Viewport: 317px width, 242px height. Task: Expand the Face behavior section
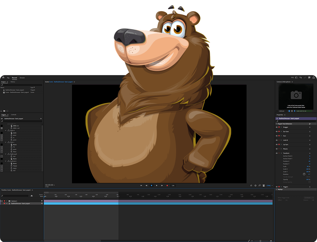click(281, 136)
